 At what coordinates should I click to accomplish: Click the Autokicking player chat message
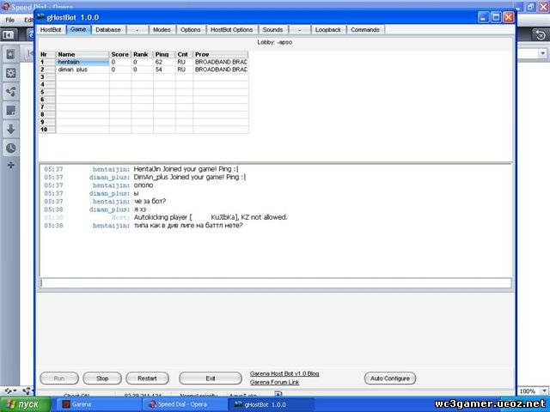pyautogui.click(x=211, y=217)
